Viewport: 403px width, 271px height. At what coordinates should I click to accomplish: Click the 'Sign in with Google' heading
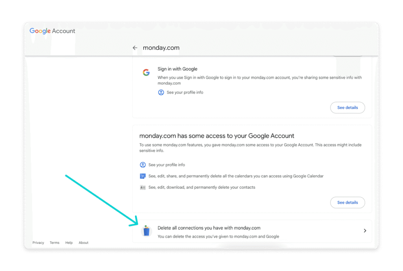pyautogui.click(x=177, y=69)
